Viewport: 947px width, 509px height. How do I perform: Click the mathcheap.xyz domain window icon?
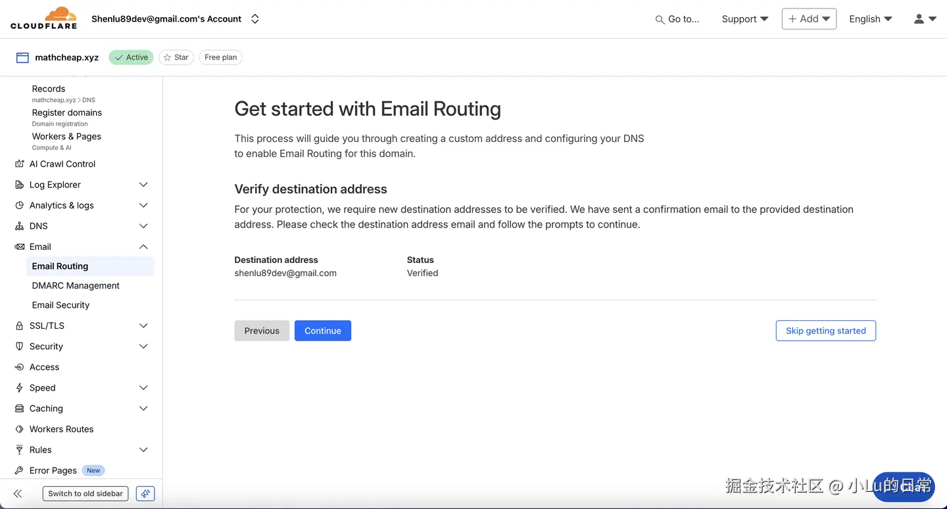tap(22, 57)
